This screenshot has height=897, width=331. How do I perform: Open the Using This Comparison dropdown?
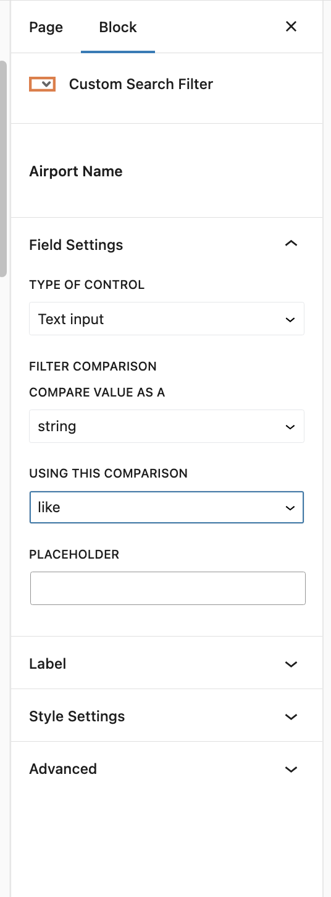coord(167,507)
